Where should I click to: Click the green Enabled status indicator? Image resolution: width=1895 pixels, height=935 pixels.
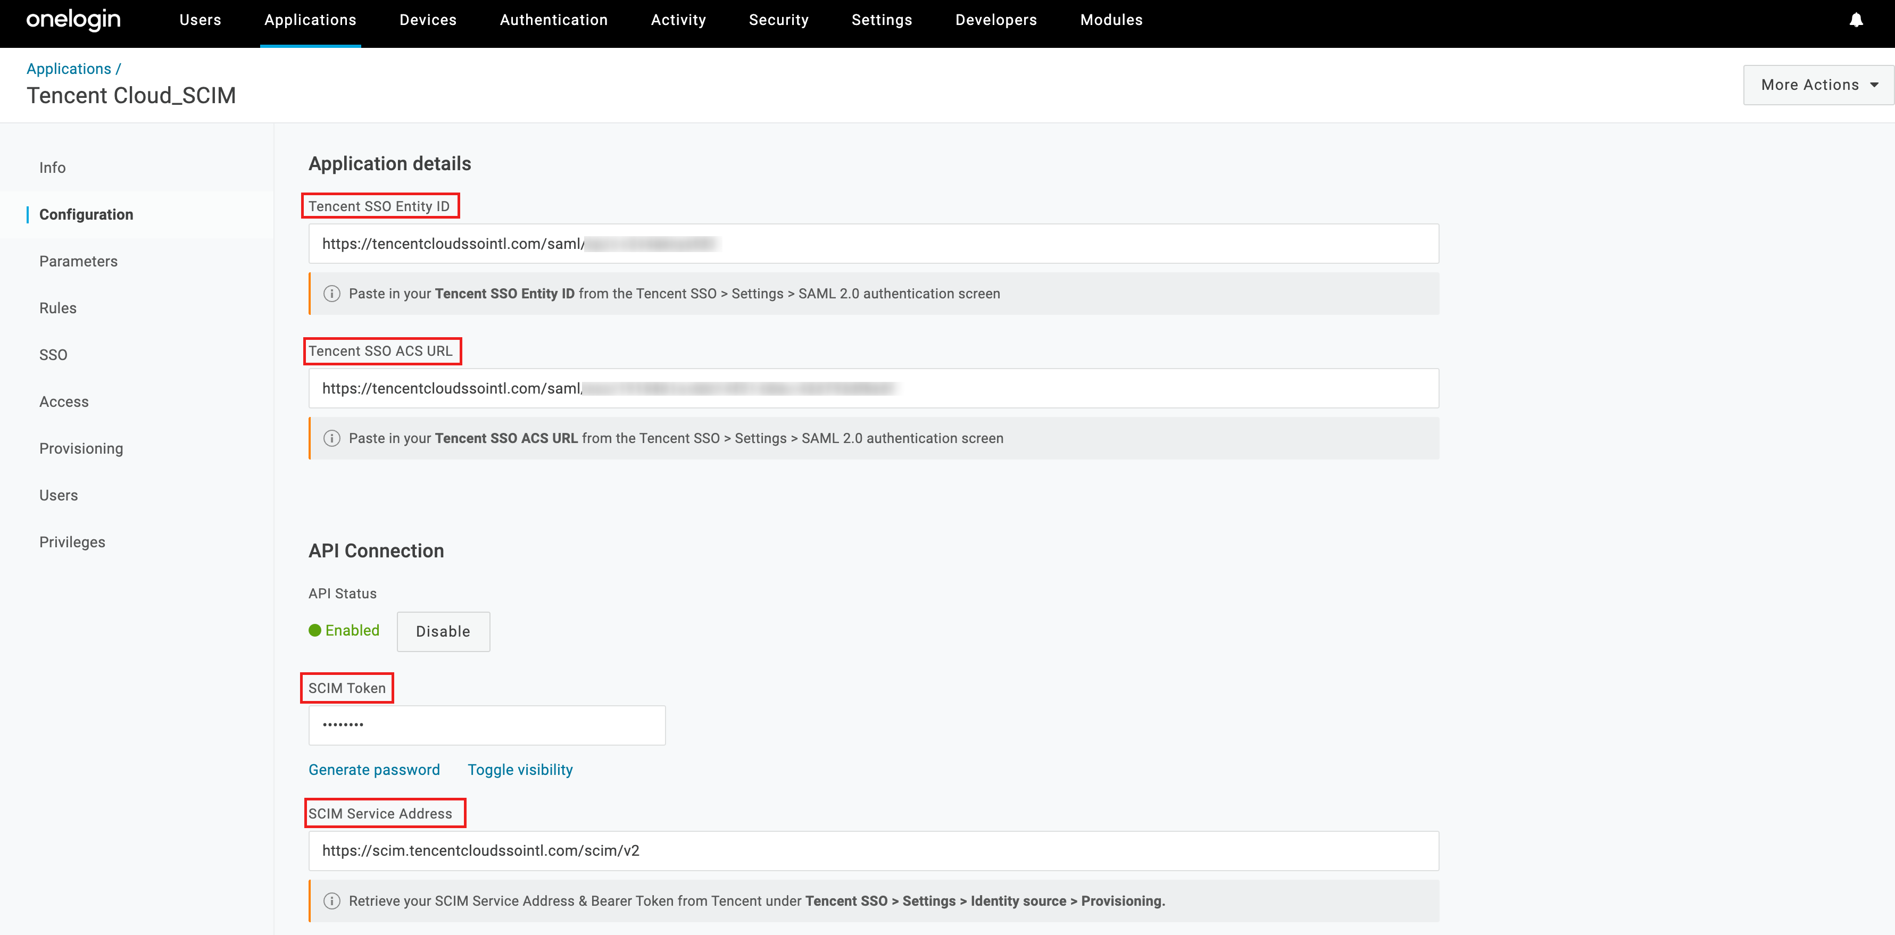tap(344, 630)
